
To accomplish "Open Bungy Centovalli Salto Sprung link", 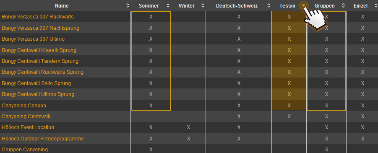I will (36, 83).
